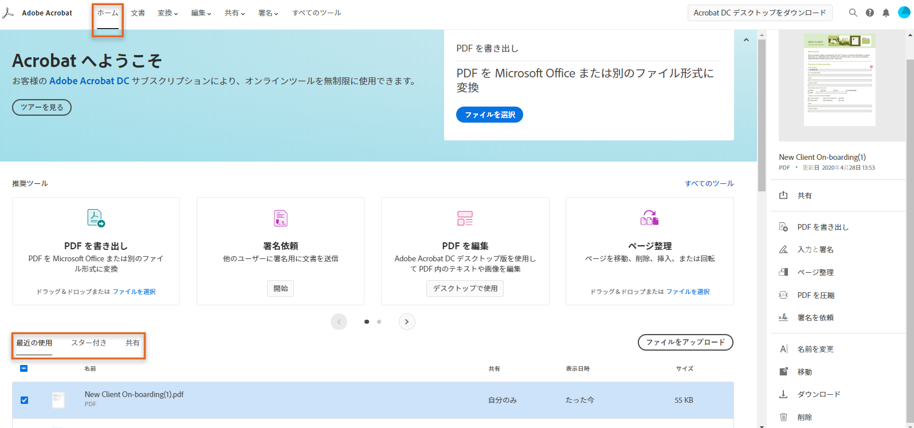
Task: Click the 署名を依頼 signature icon
Action: (783, 317)
